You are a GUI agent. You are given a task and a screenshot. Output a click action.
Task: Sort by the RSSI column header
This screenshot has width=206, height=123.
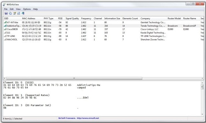click(x=60, y=18)
